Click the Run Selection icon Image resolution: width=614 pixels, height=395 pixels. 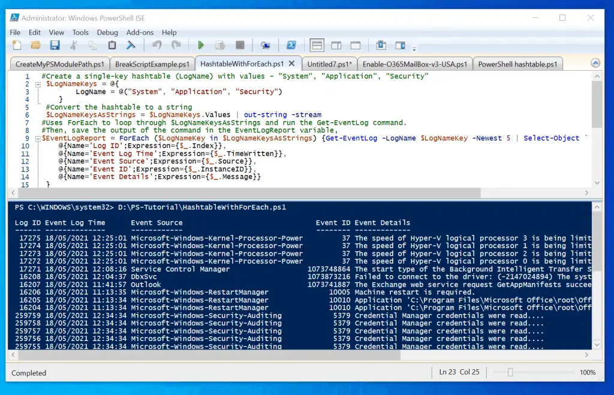click(220, 46)
